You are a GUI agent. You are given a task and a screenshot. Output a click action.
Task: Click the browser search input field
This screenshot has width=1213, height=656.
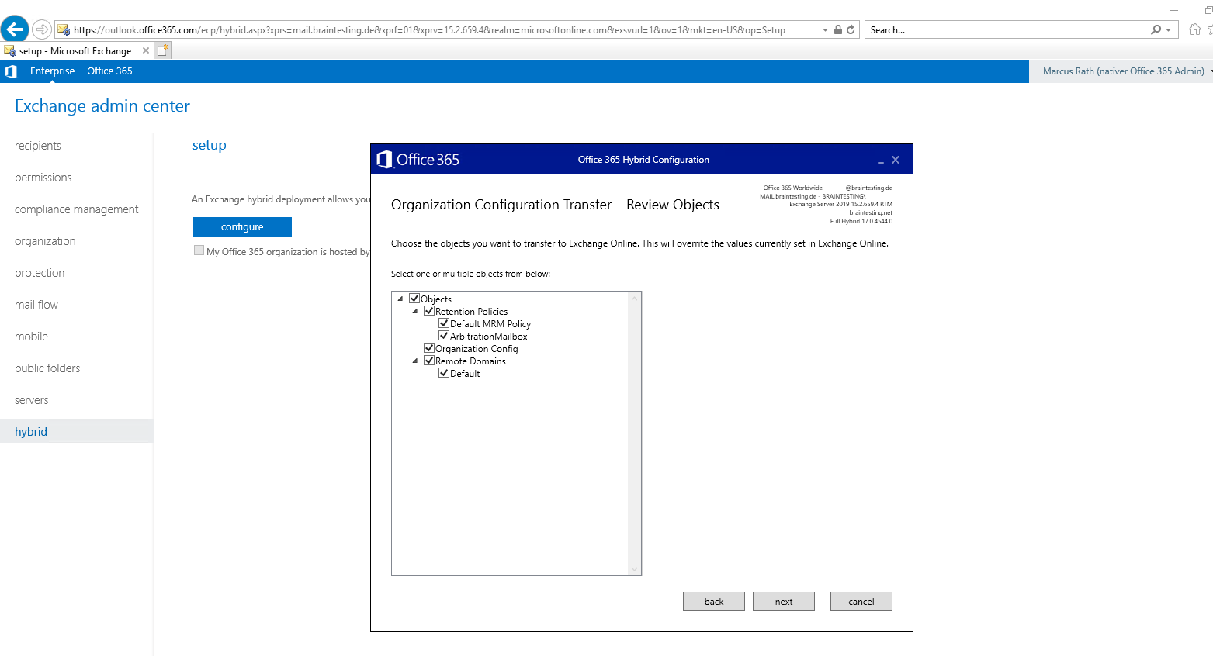coord(1007,29)
